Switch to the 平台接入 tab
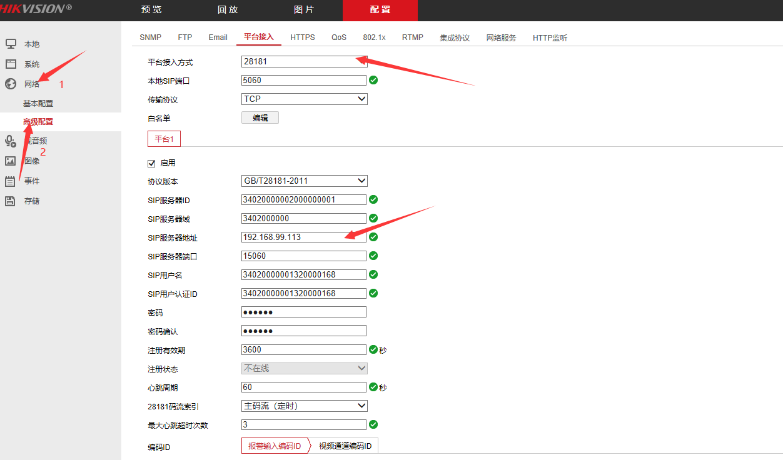Image resolution: width=783 pixels, height=460 pixels. [259, 37]
